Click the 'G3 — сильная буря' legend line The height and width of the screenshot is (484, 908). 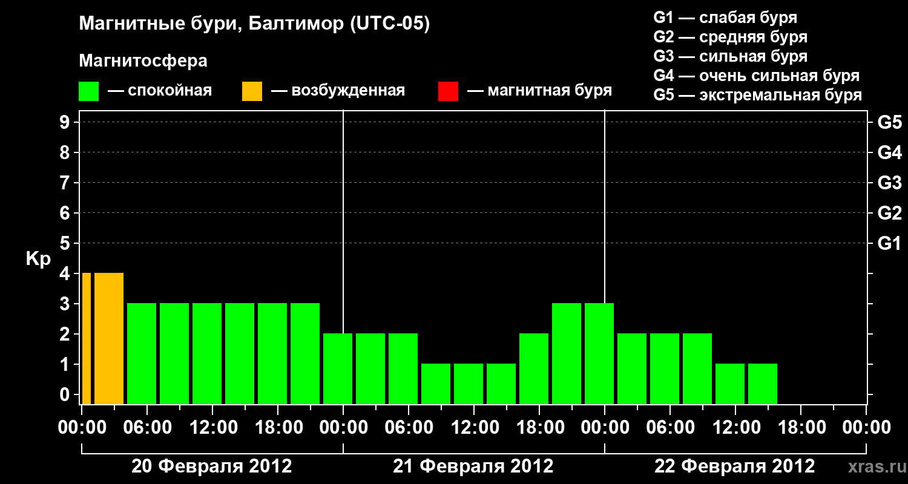[x=730, y=56]
